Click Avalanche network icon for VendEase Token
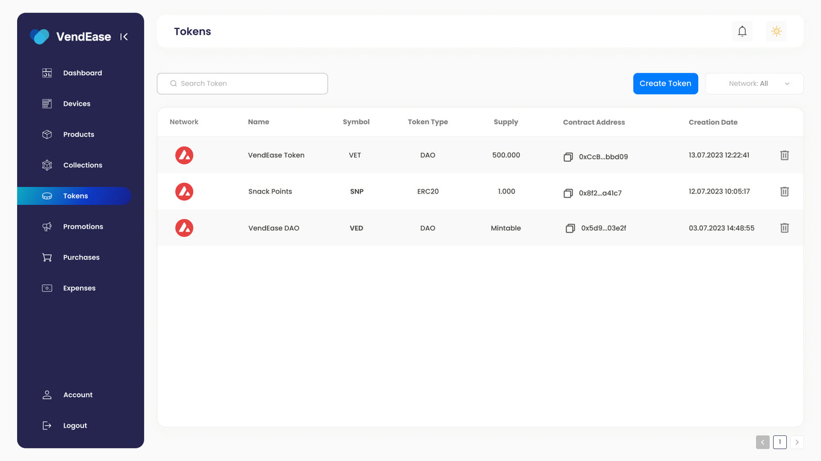This screenshot has height=461, width=821. tap(184, 155)
